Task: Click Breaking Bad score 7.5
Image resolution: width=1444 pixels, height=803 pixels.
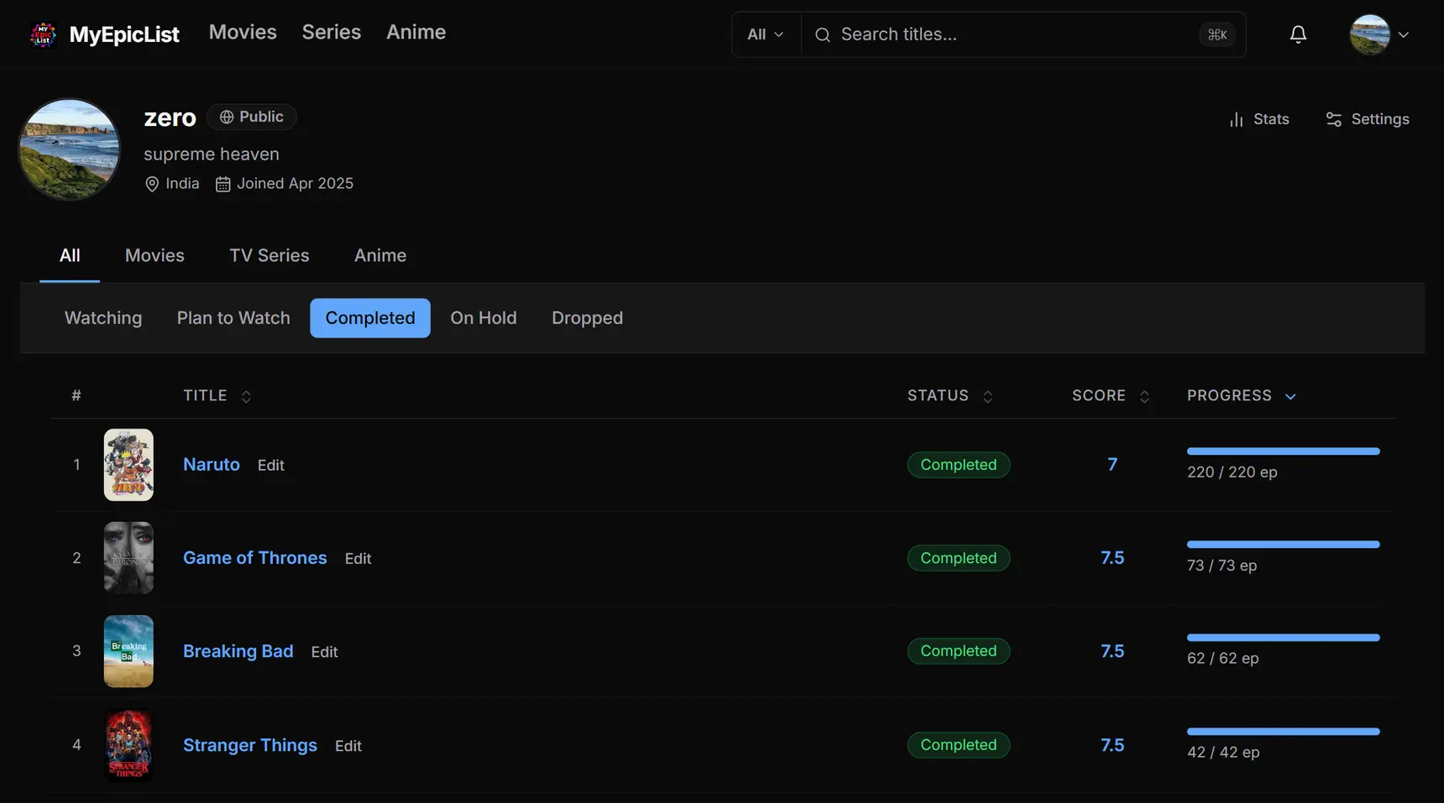Action: point(1112,651)
